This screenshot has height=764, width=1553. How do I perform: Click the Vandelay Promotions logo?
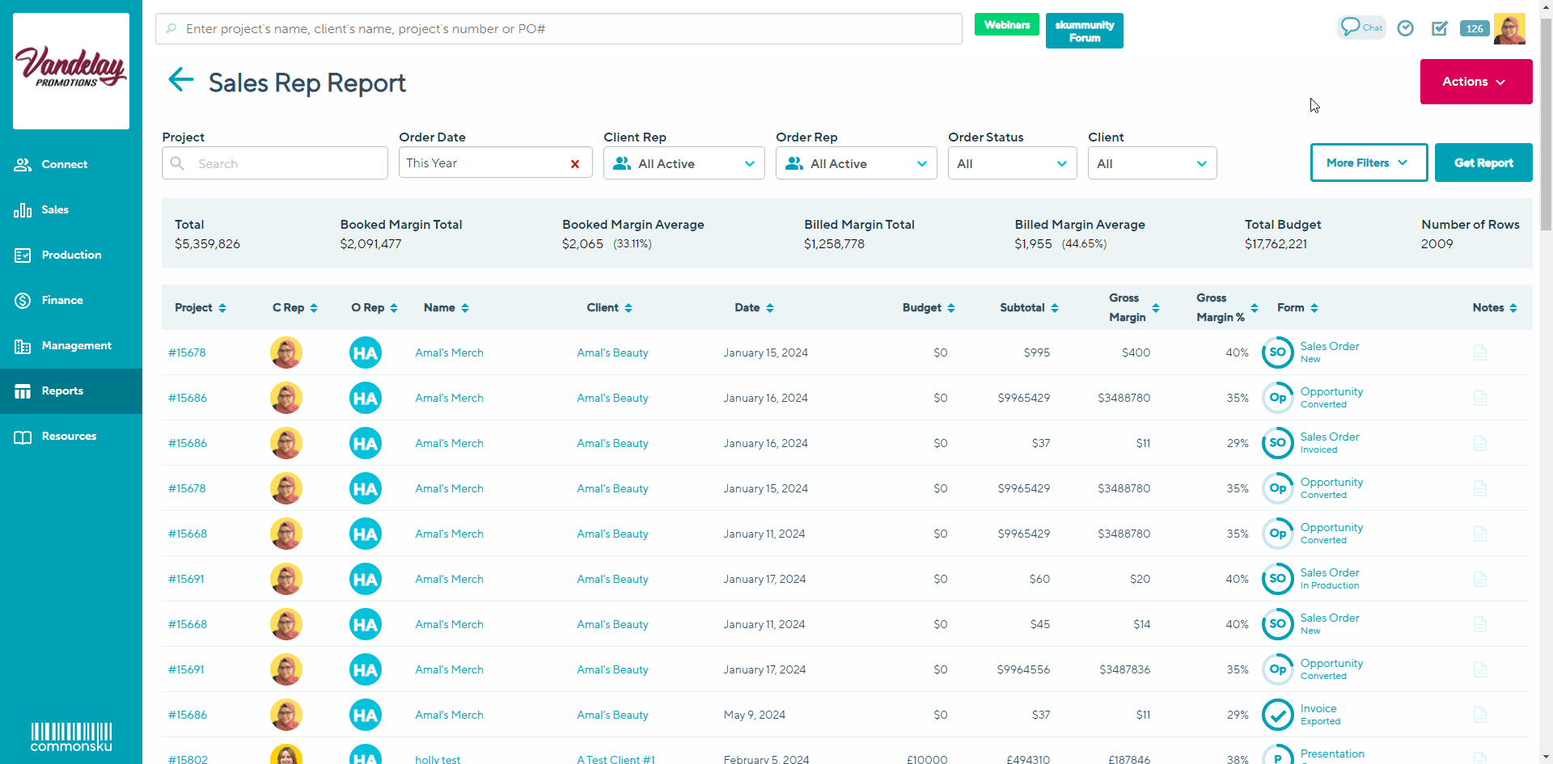[71, 70]
